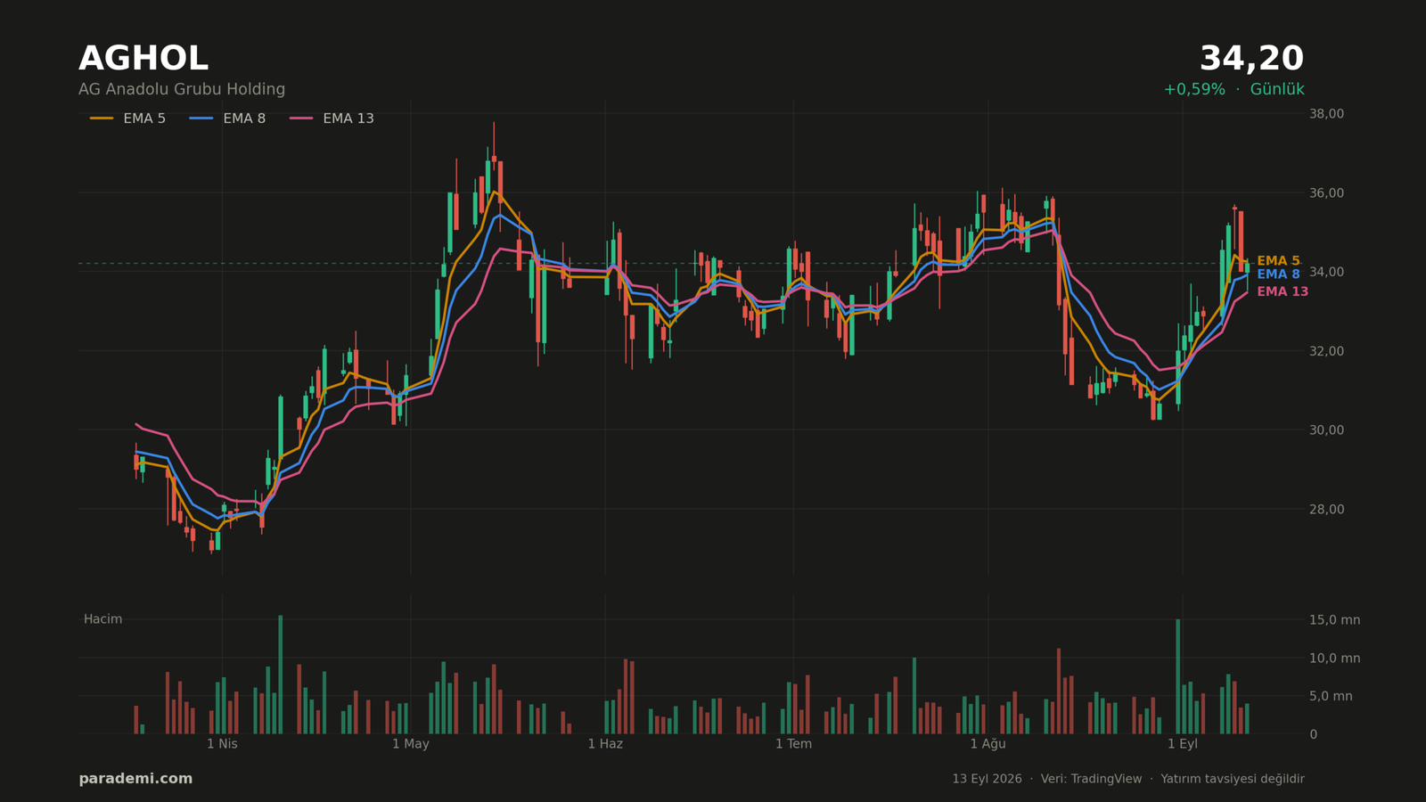Click the 32,00 price axis label
Viewport: 1426px width, 802px height.
tap(1326, 351)
